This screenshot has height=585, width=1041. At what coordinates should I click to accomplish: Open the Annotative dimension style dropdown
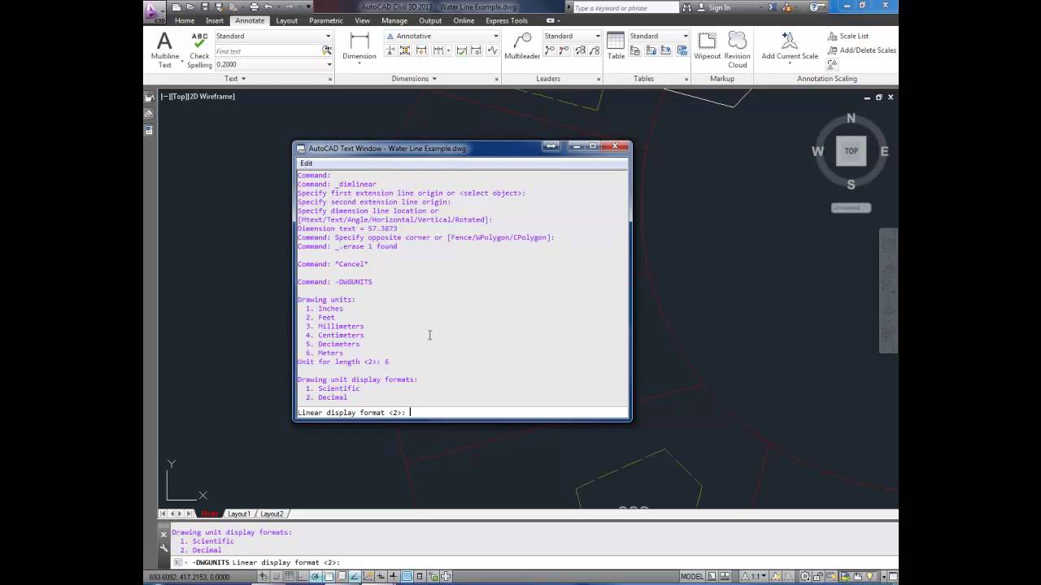(442, 36)
